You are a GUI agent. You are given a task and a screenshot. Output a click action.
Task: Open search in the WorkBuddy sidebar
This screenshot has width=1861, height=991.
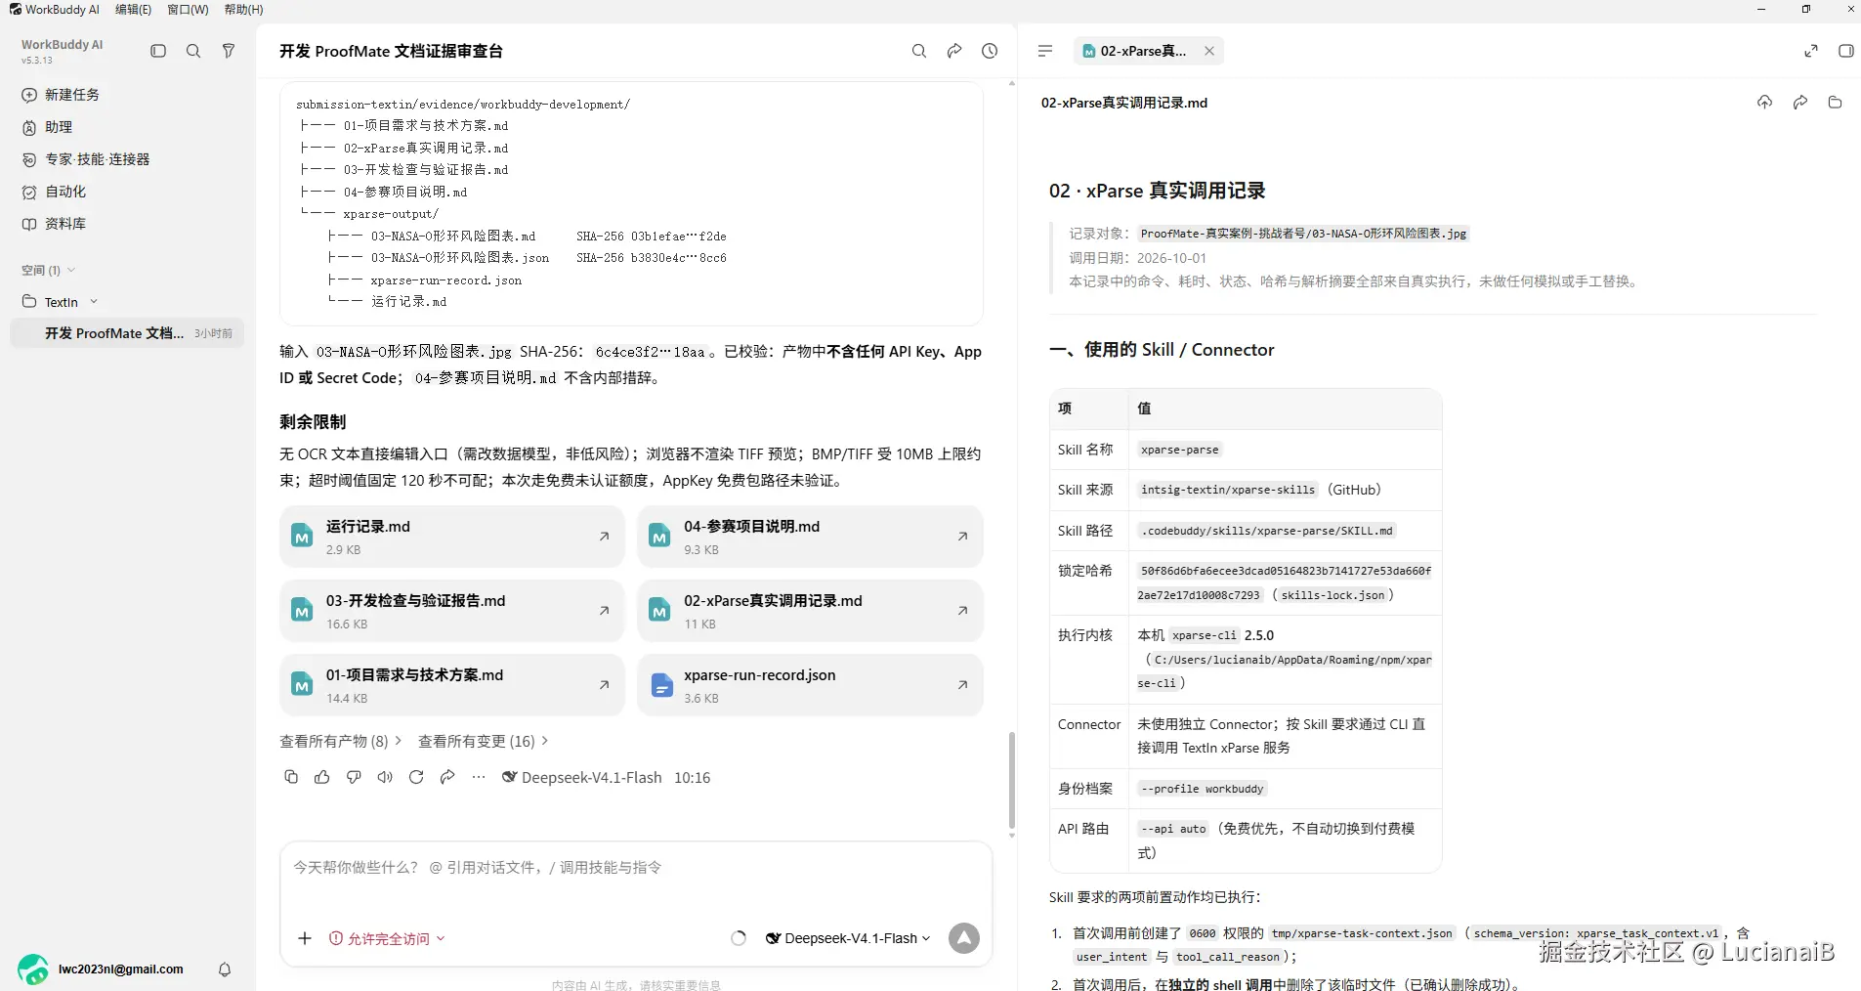tap(193, 51)
